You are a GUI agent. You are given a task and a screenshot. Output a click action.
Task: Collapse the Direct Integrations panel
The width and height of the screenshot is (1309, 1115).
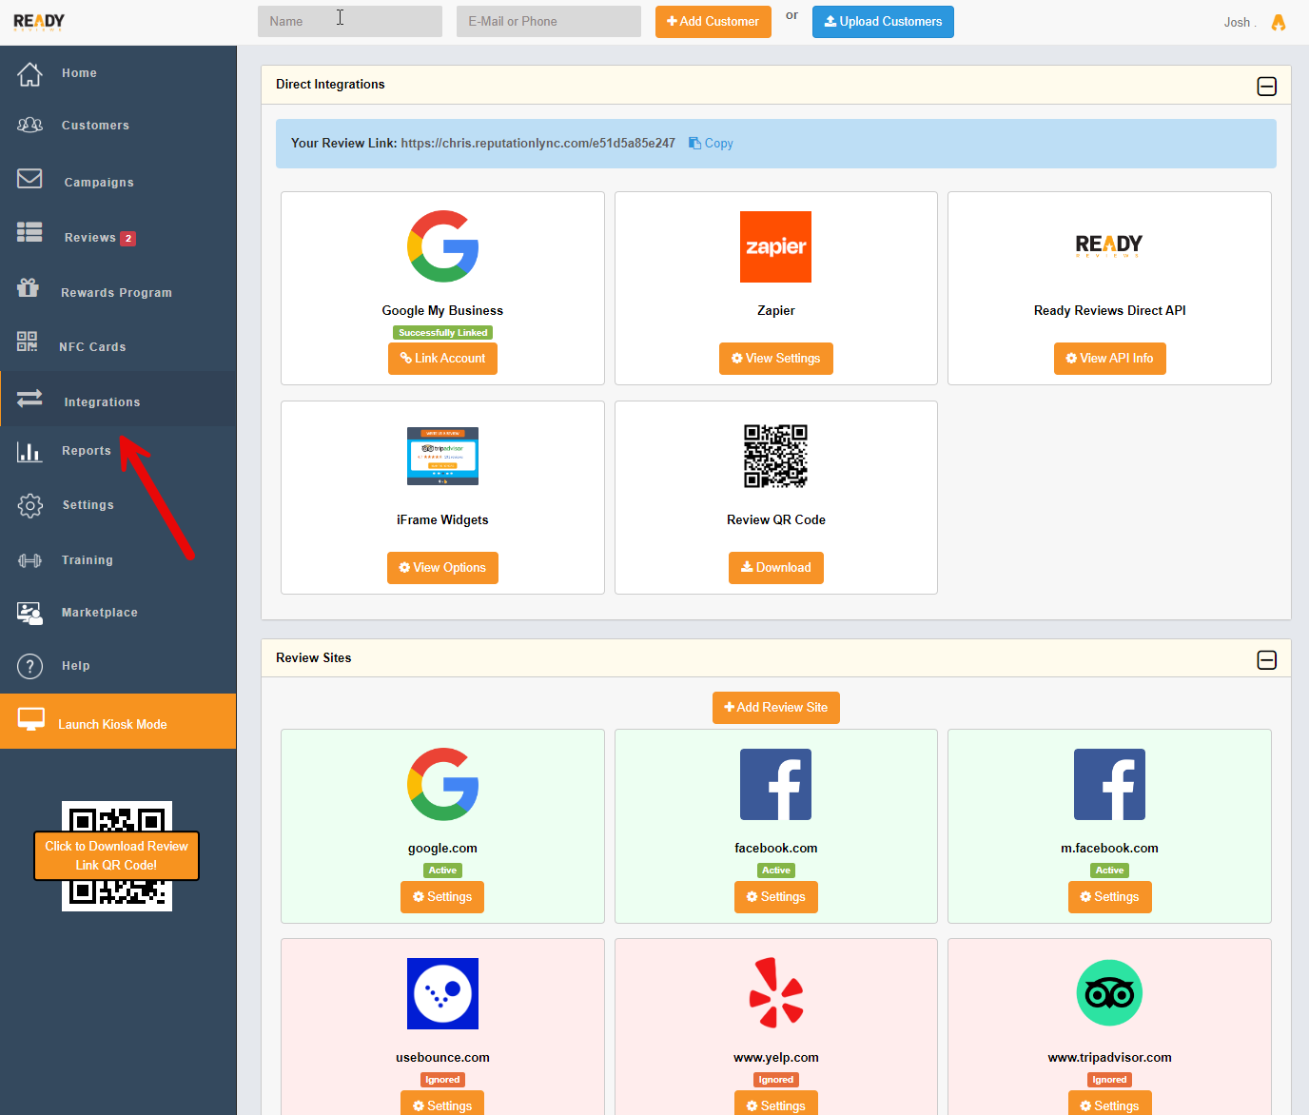[1266, 87]
